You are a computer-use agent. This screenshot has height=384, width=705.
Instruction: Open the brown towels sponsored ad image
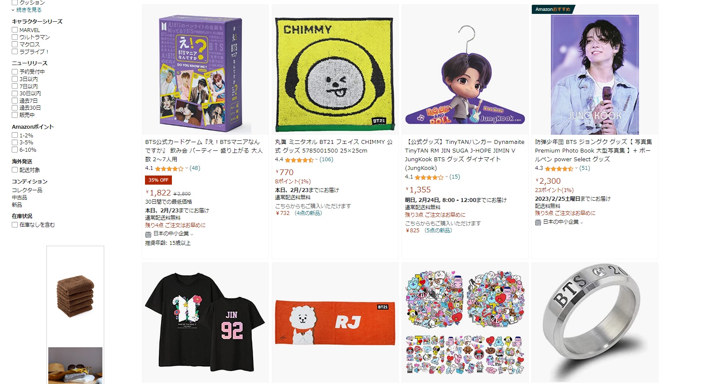[x=75, y=296]
